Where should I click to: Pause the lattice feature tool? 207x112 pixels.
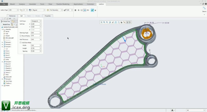point(75,10)
